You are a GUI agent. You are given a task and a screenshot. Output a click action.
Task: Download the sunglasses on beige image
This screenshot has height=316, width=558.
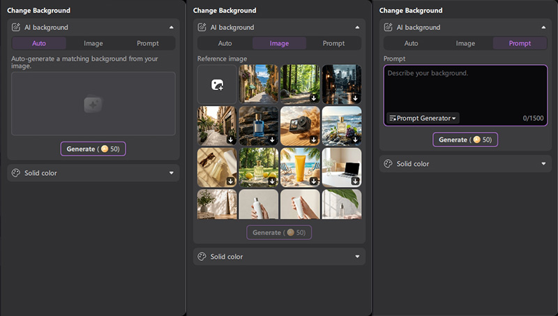click(231, 181)
